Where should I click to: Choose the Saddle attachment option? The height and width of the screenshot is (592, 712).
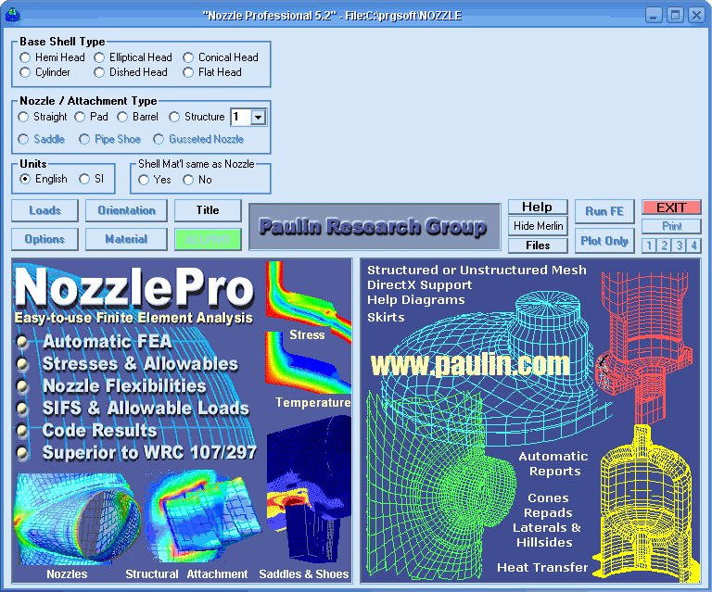23,139
